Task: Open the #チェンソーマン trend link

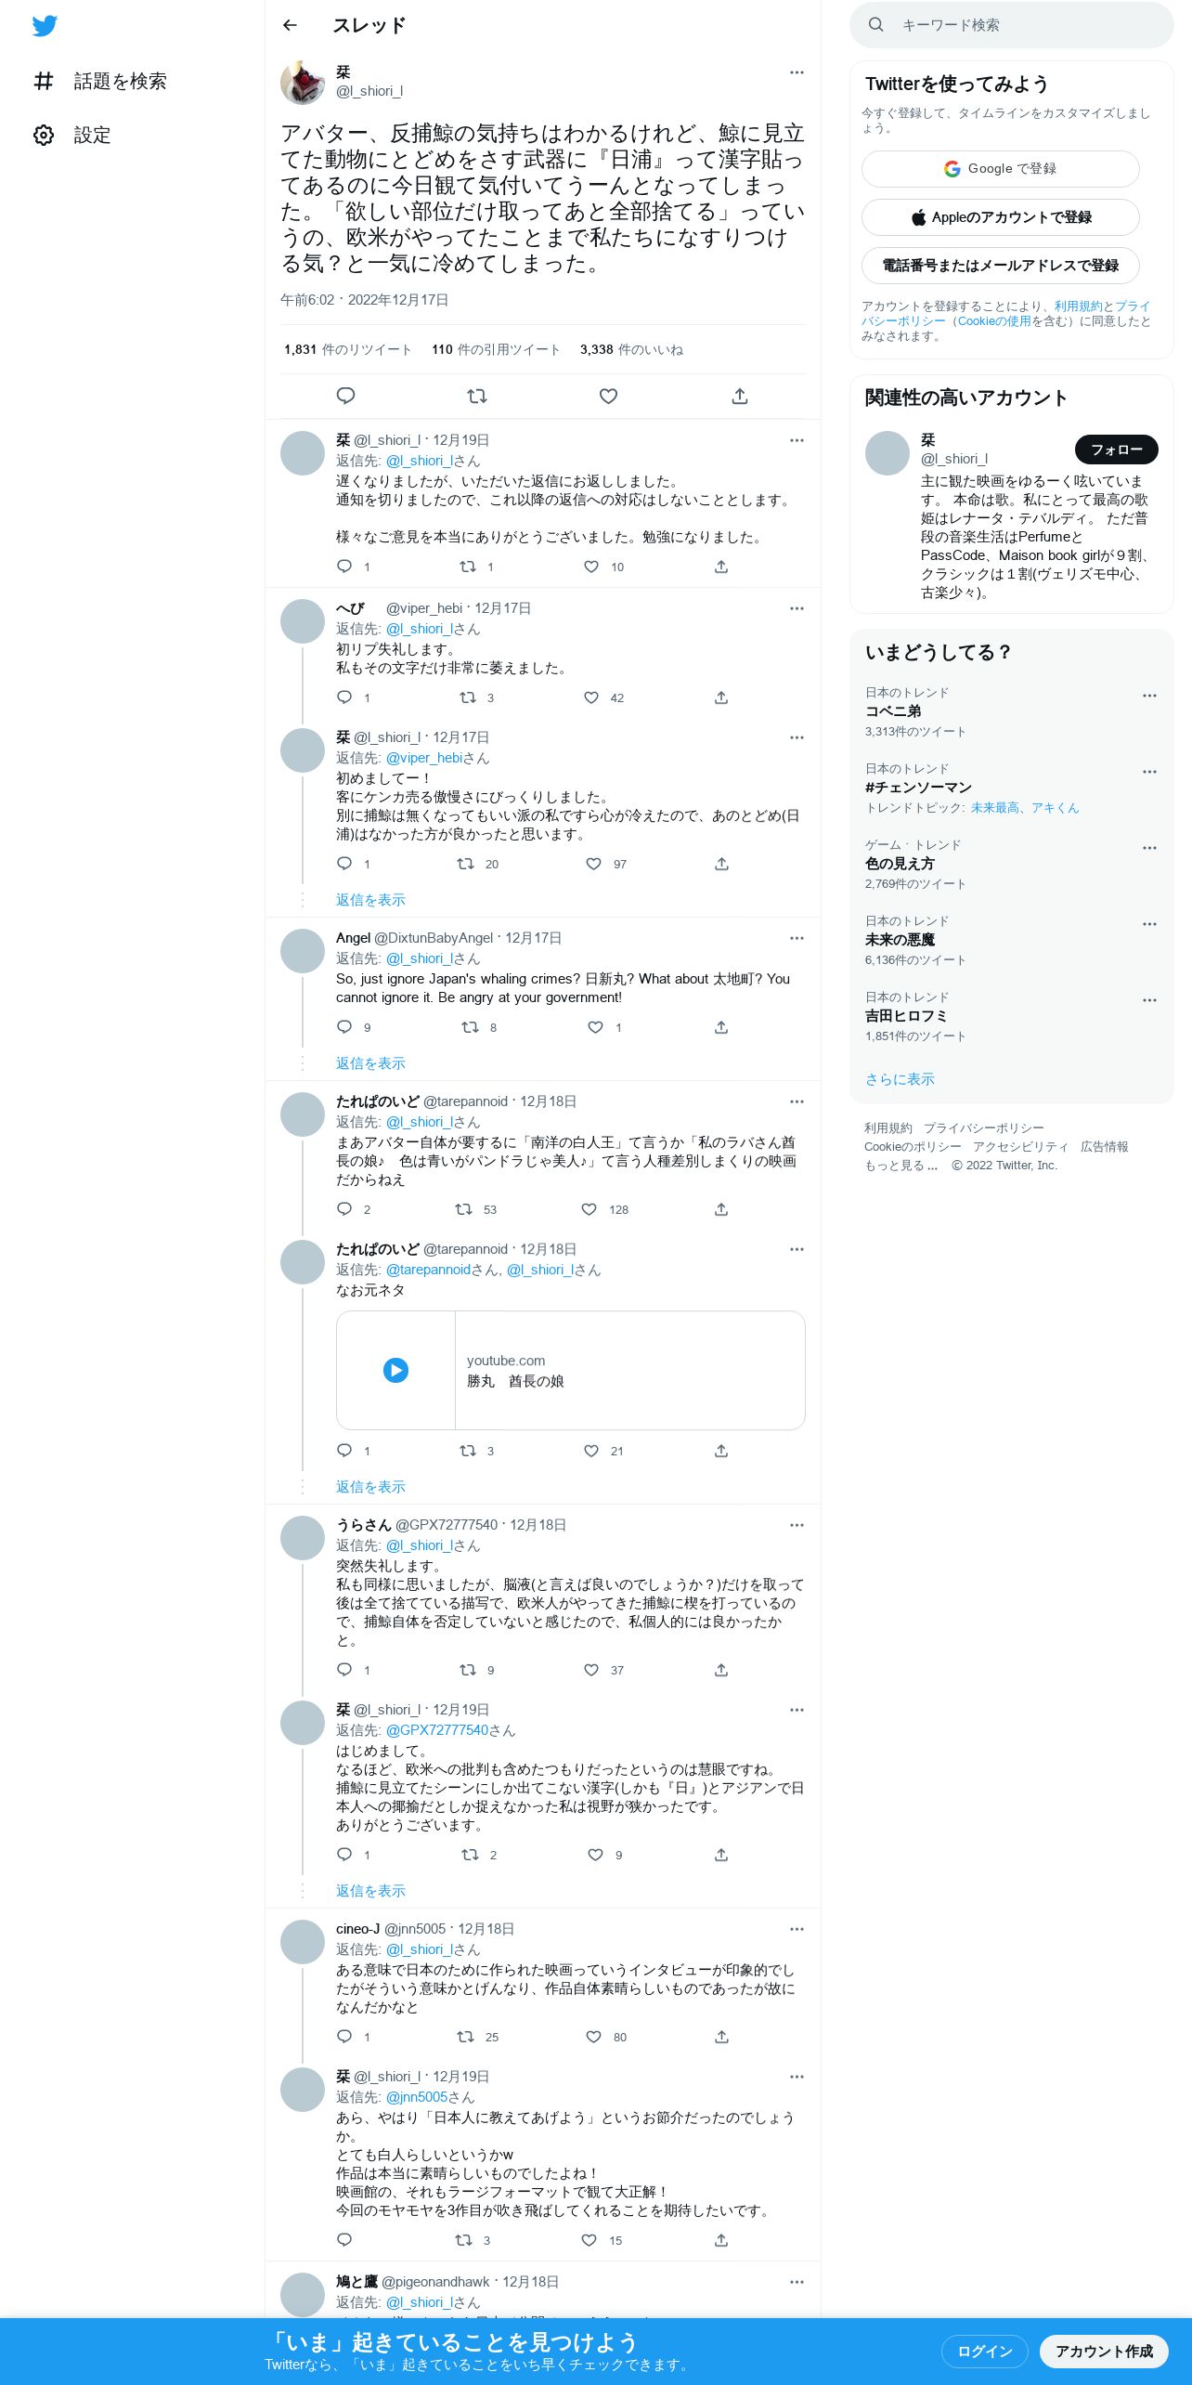Action: [x=918, y=788]
